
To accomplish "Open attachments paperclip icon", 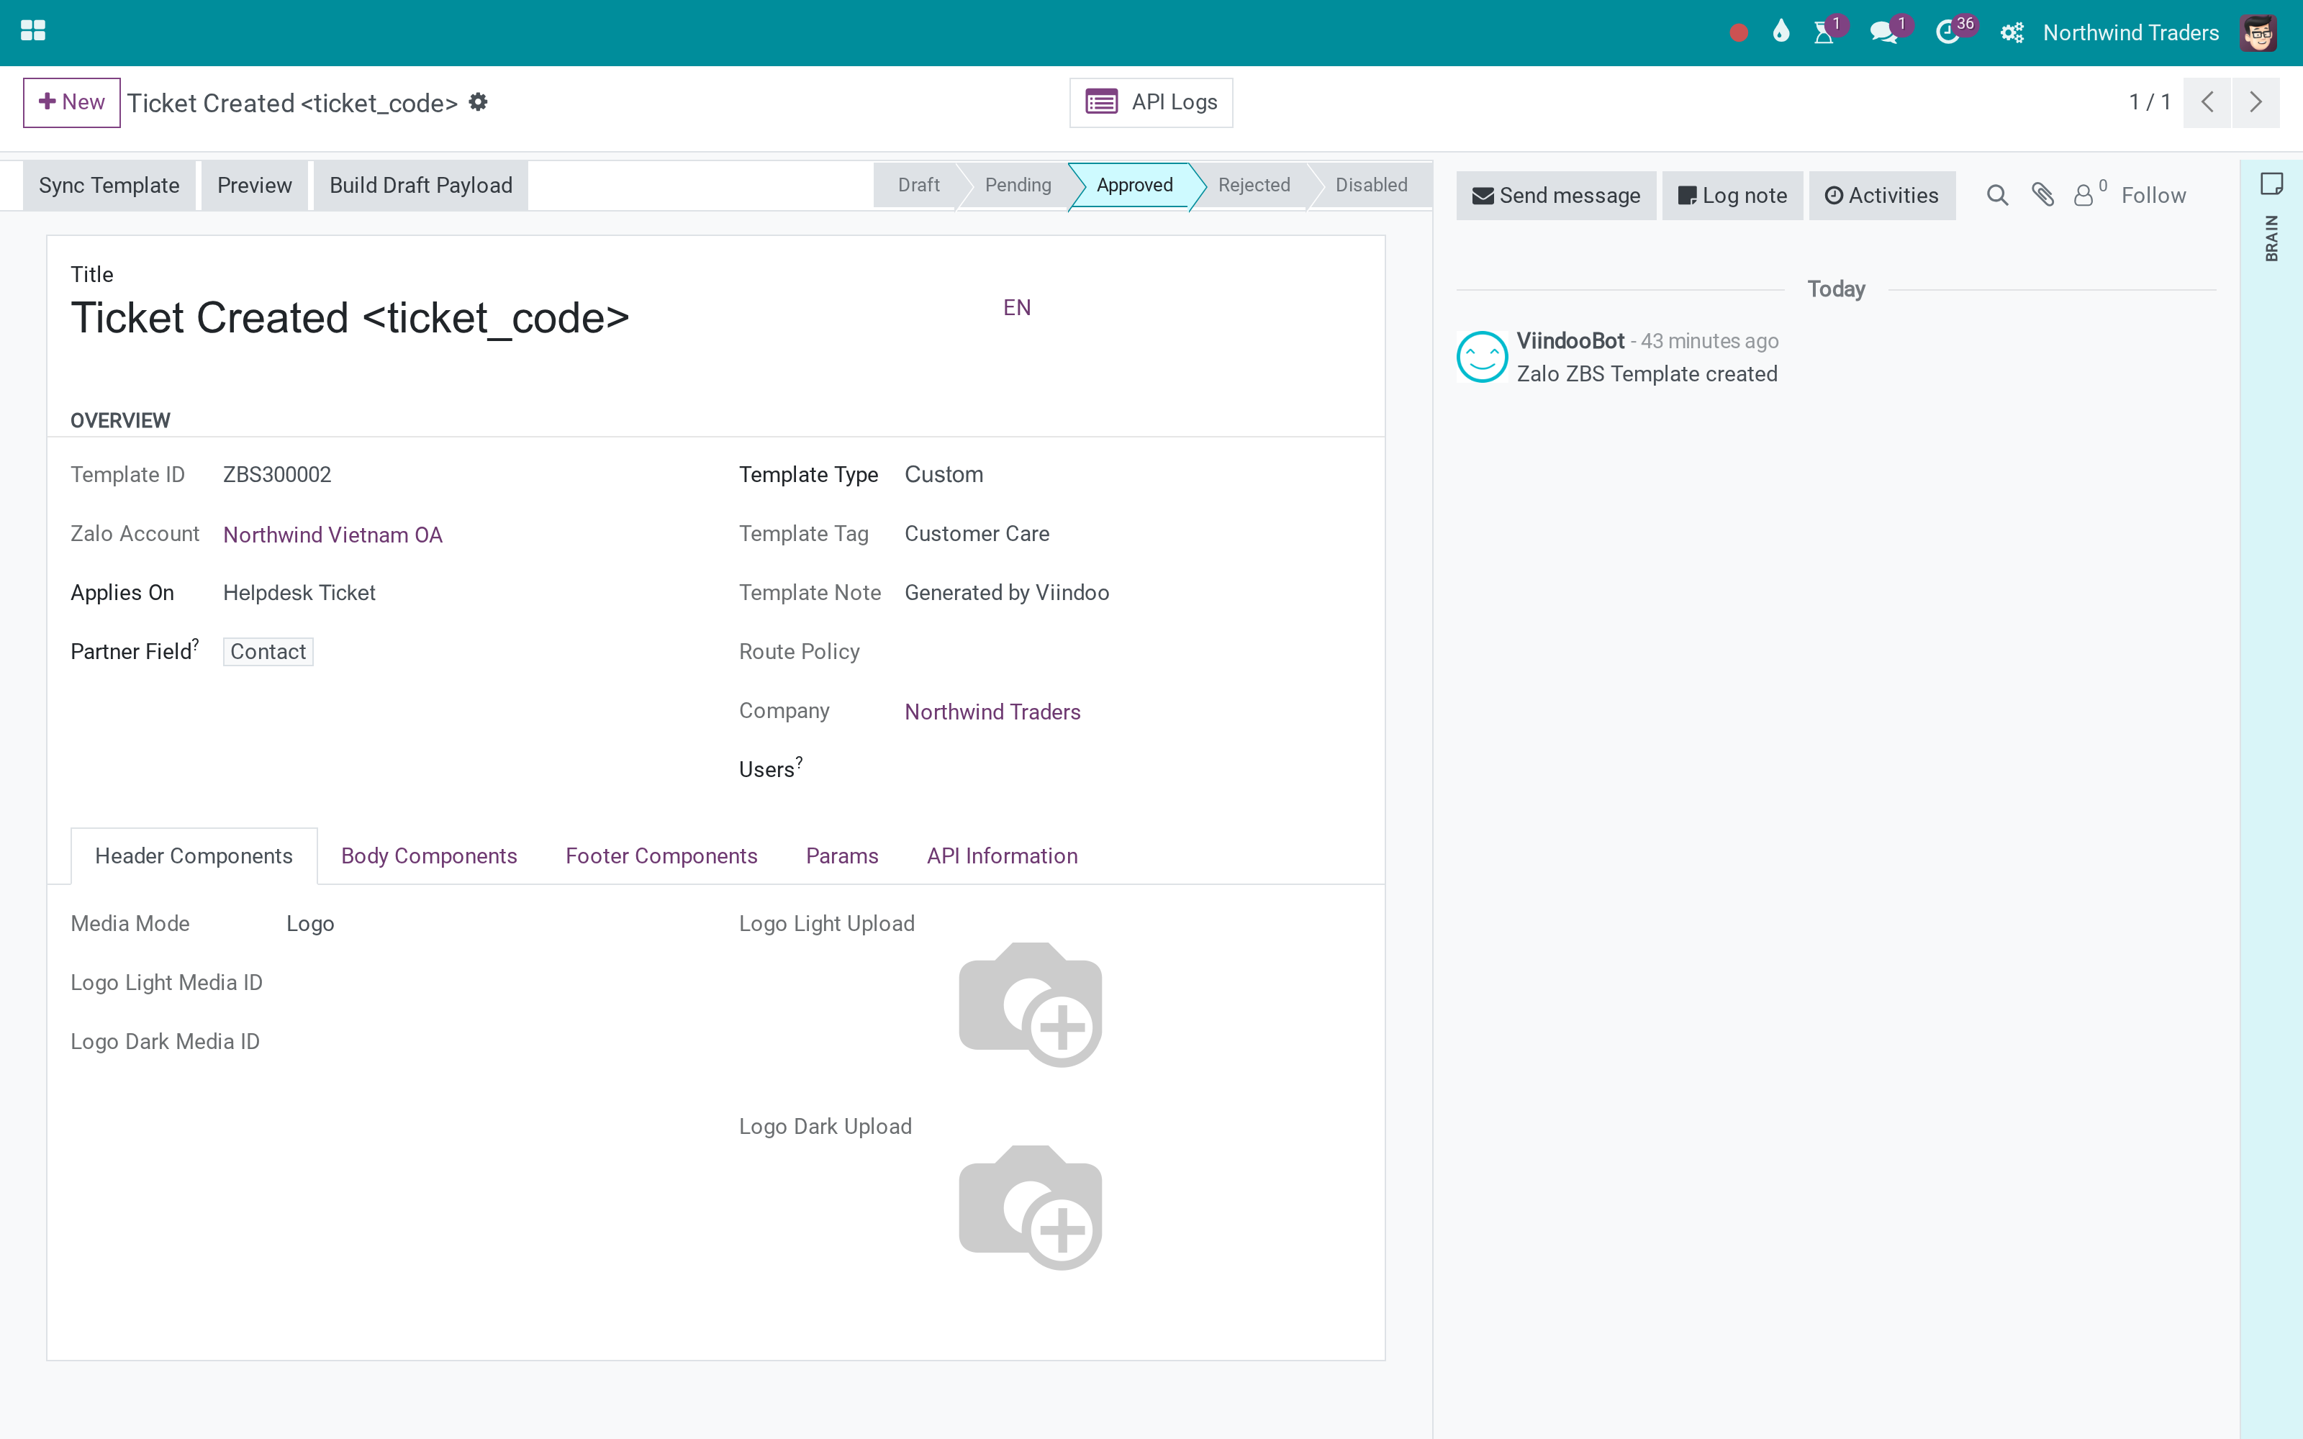I will coord(2042,195).
